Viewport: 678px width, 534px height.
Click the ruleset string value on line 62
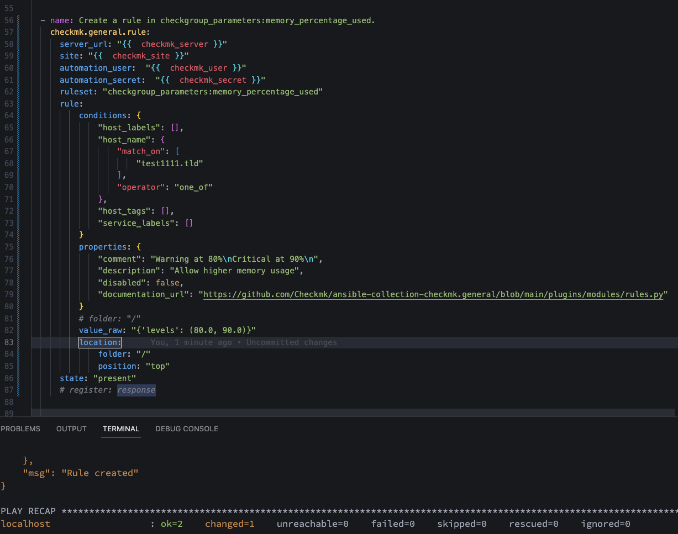point(212,92)
